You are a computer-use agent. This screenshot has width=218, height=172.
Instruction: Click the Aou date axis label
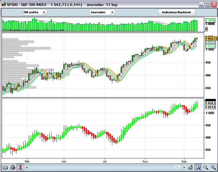pos(145,162)
